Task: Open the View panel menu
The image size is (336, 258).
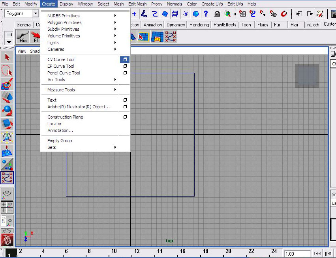Action: click(22, 51)
